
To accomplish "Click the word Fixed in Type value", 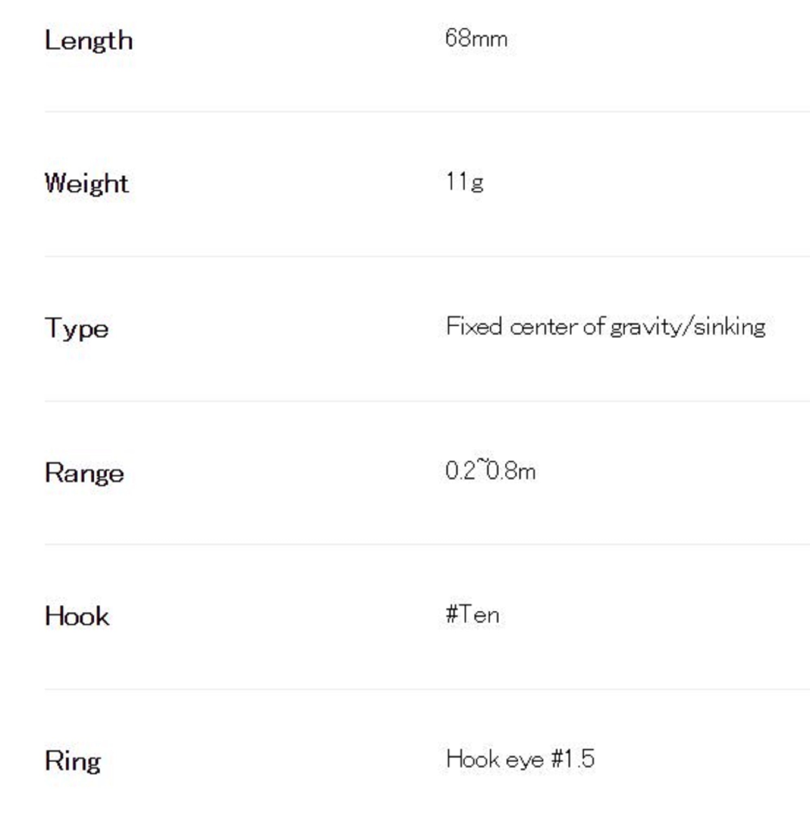I will (474, 326).
